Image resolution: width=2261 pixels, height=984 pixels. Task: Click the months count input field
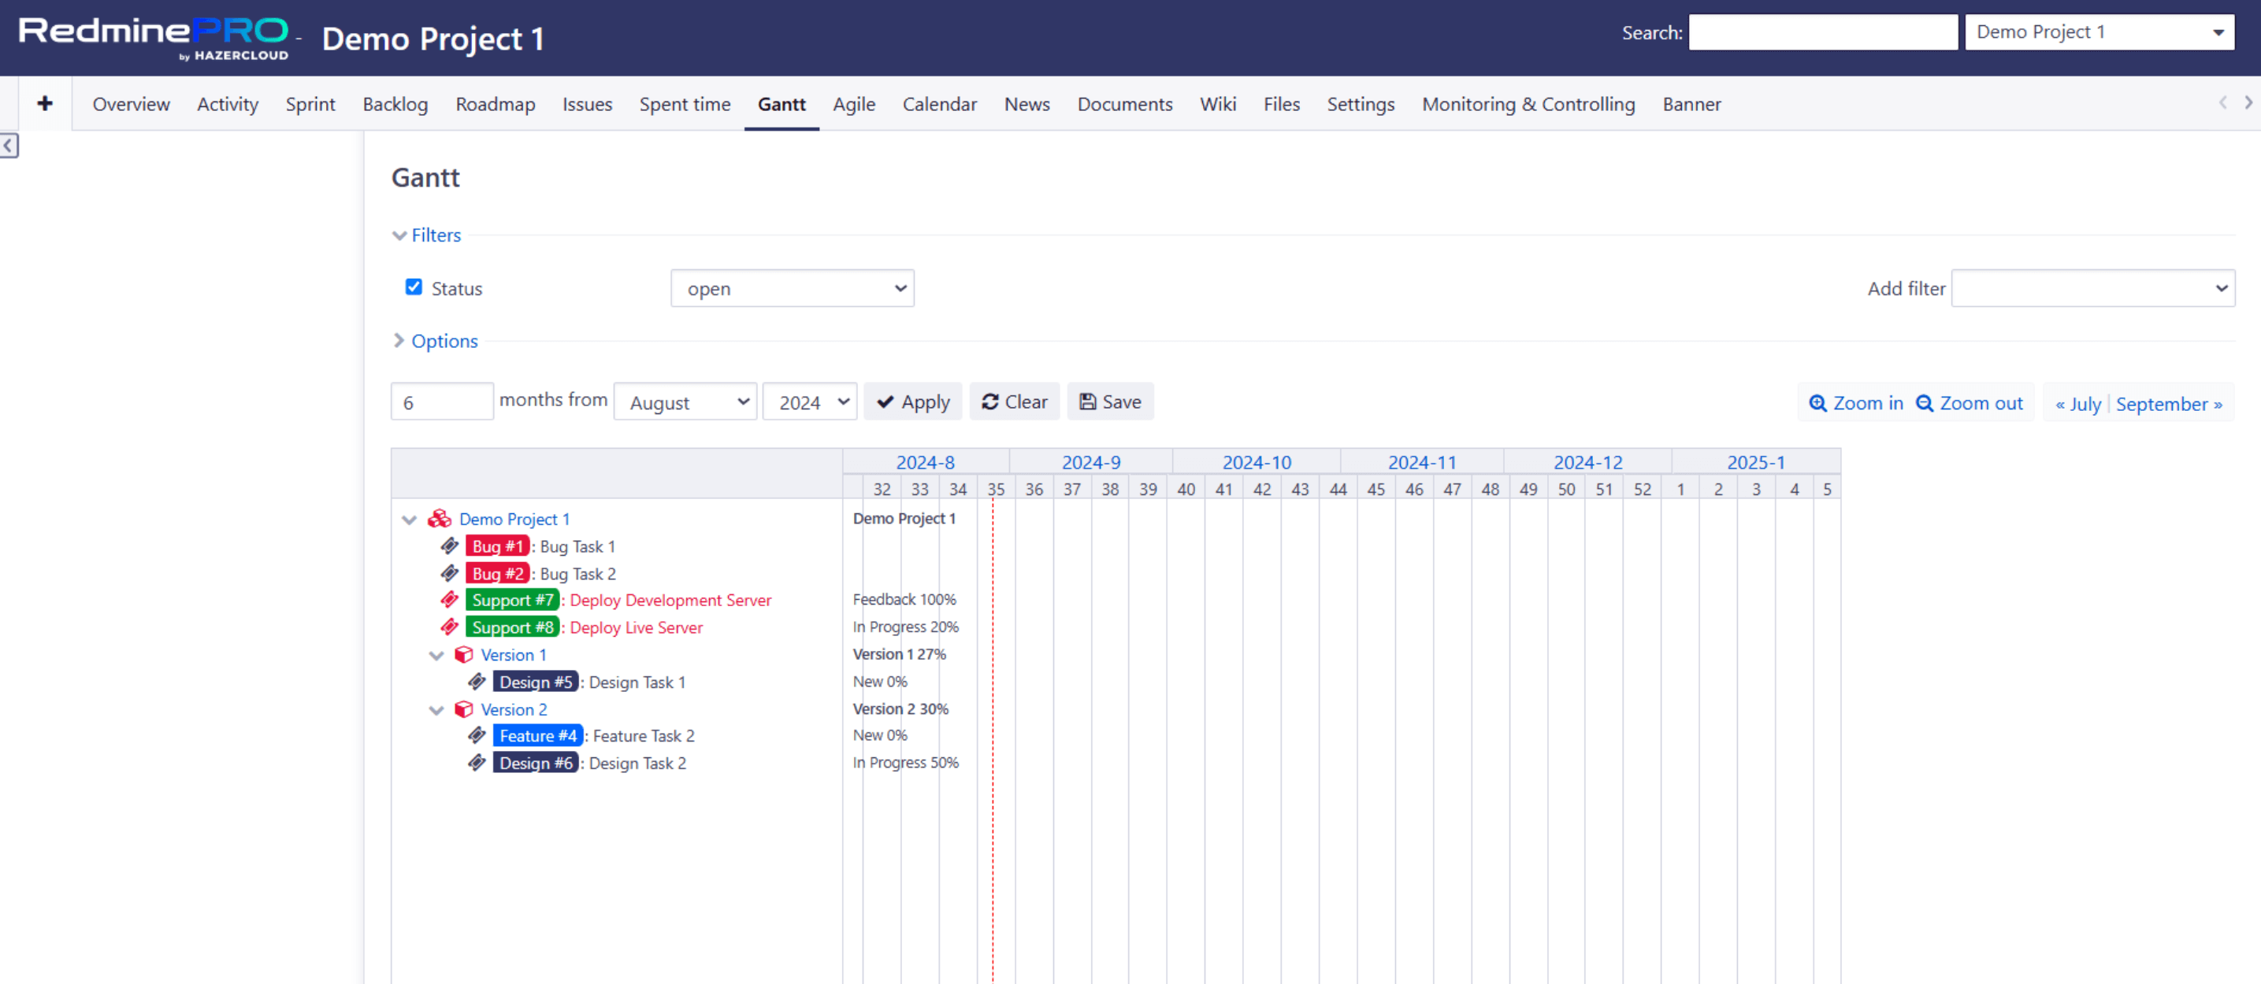[x=440, y=402]
